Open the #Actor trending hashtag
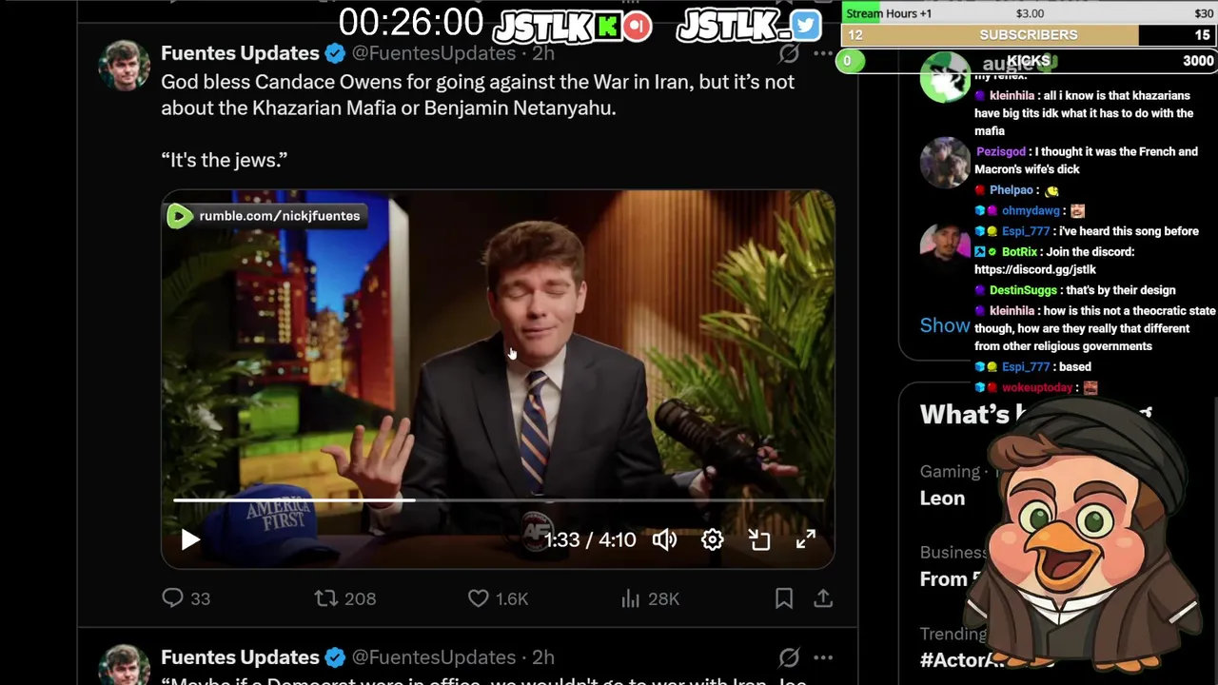Screen dimensions: 1218x685 click(962, 659)
